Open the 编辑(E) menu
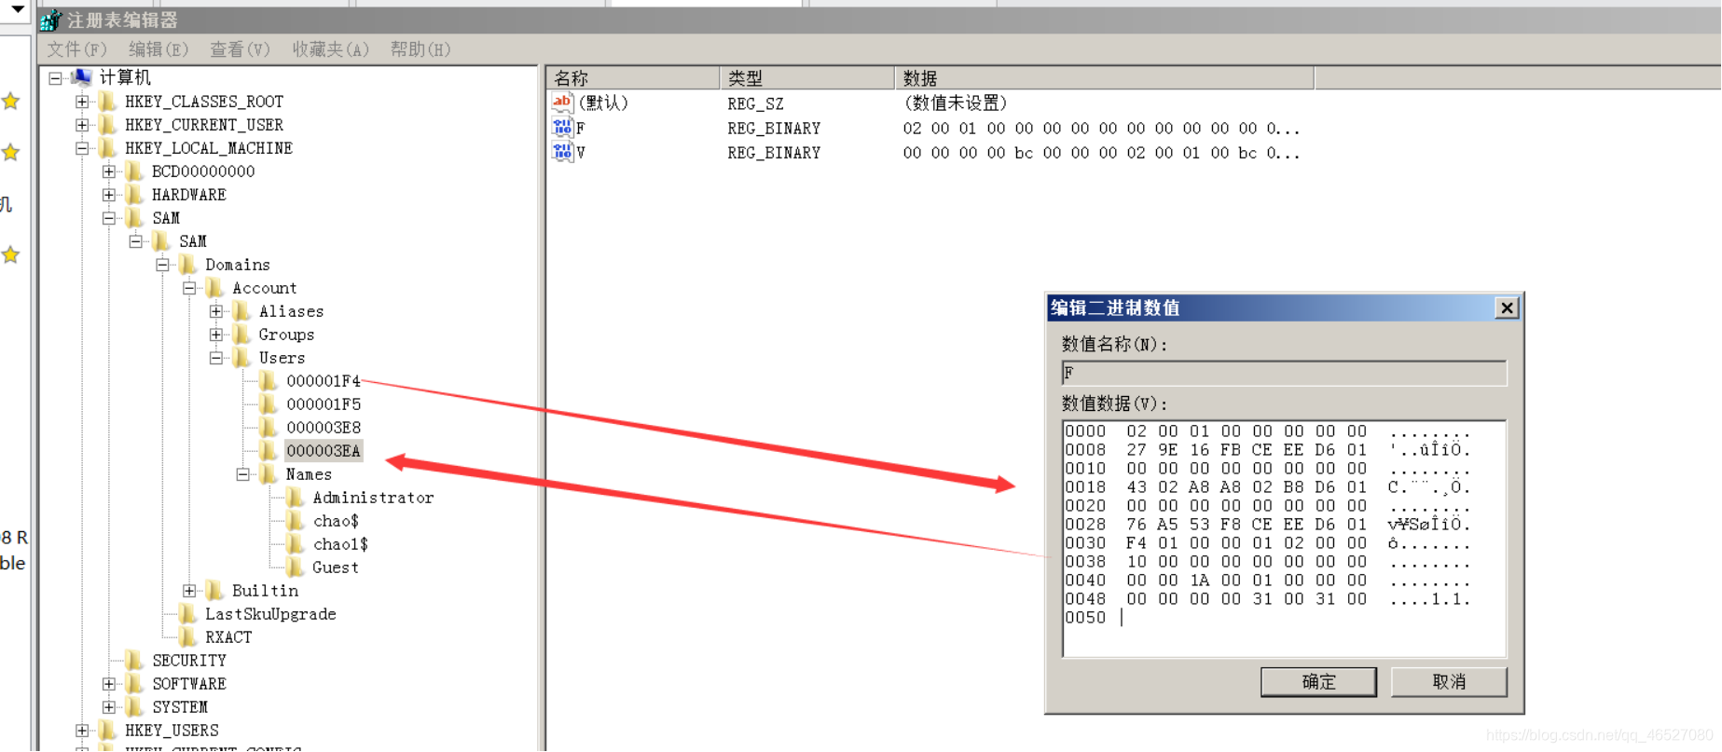The image size is (1722, 752). 158,49
